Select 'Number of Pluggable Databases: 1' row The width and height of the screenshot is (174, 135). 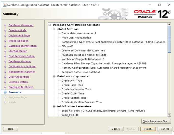(83, 59)
